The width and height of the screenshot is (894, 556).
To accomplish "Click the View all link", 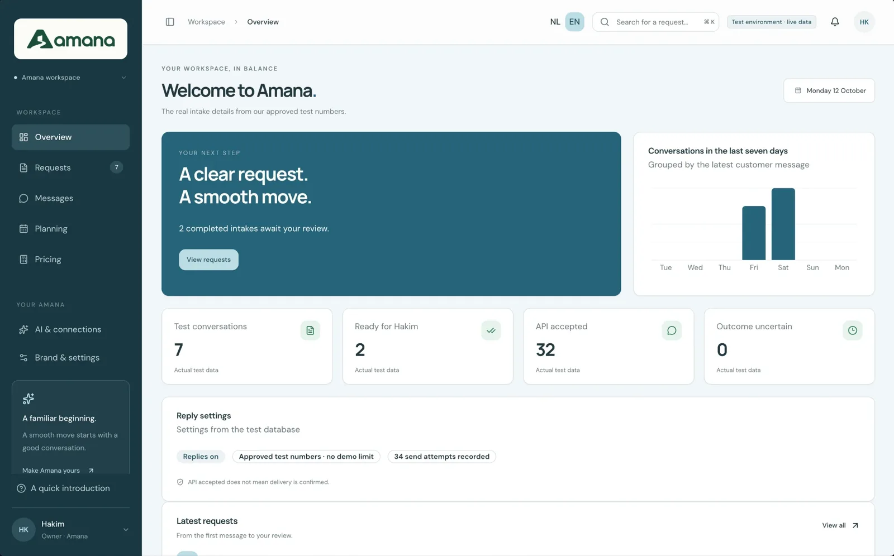I will click(x=840, y=525).
